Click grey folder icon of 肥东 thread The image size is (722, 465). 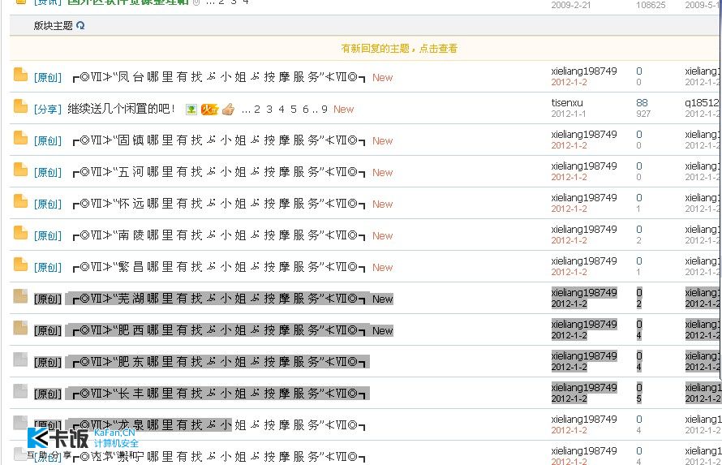[20, 360]
